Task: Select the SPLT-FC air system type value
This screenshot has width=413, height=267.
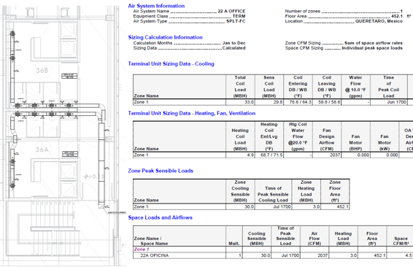Action: click(x=236, y=21)
